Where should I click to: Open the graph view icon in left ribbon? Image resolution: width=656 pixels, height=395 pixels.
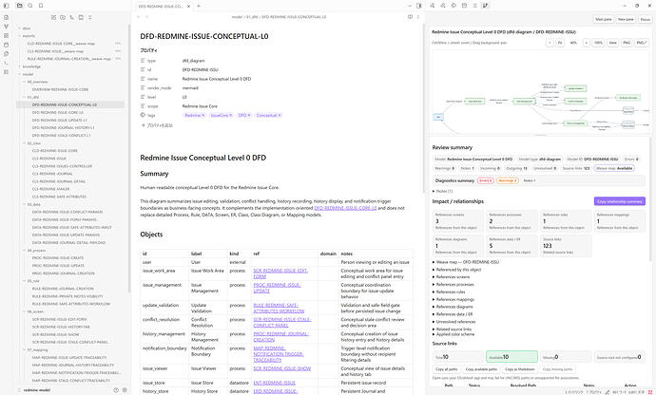6,27
